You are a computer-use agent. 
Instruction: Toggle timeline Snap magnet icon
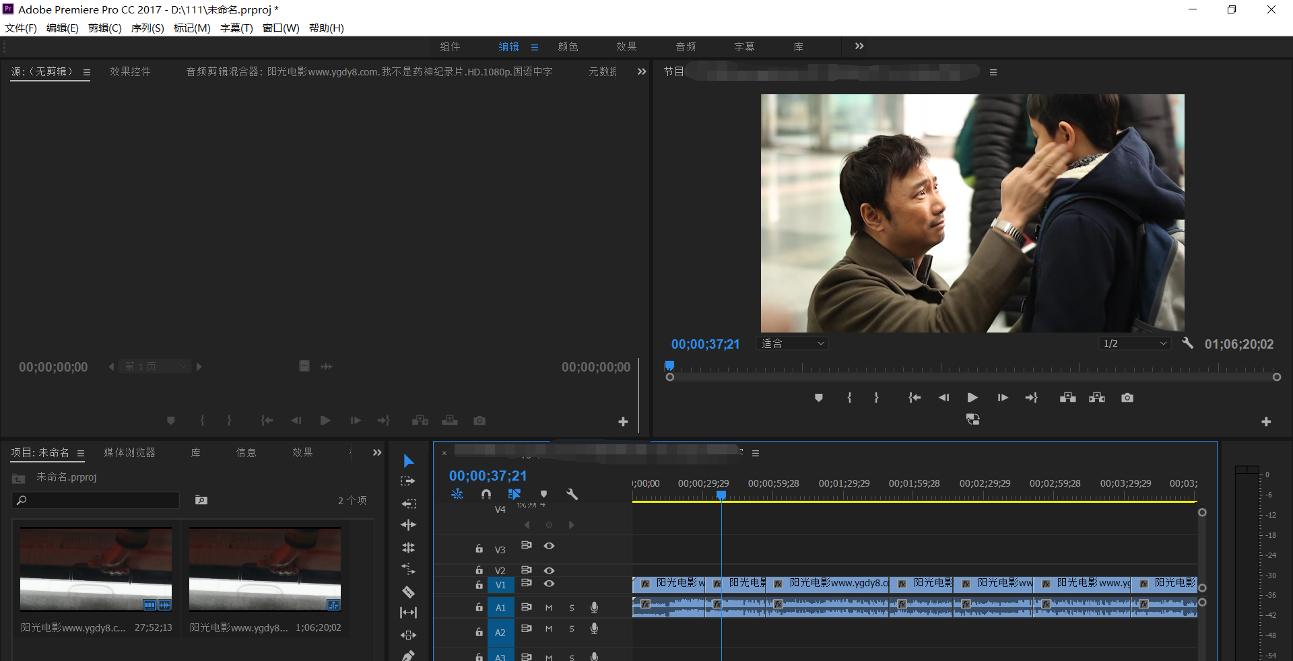point(486,494)
